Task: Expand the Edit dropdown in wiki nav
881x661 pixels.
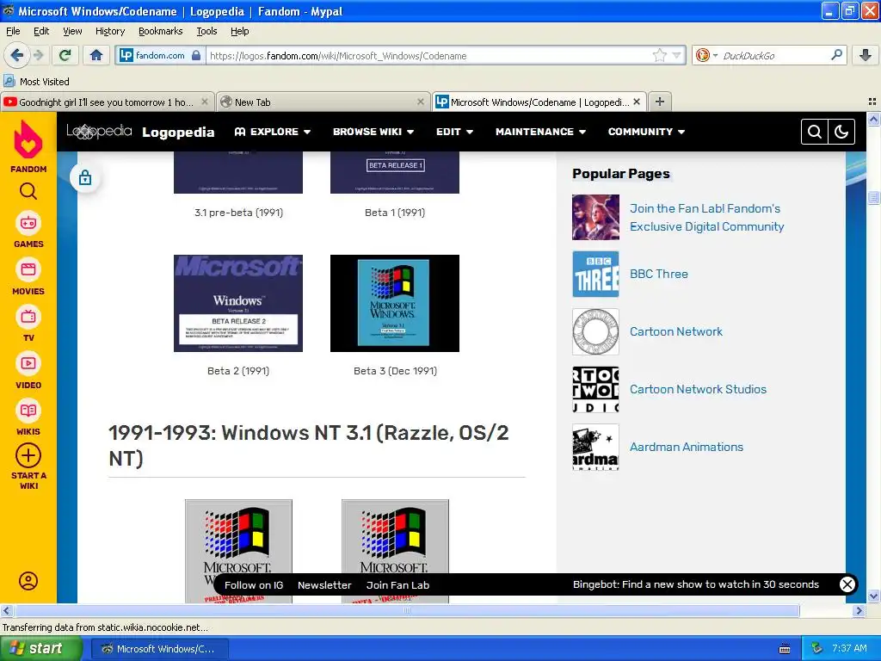Action: click(454, 132)
